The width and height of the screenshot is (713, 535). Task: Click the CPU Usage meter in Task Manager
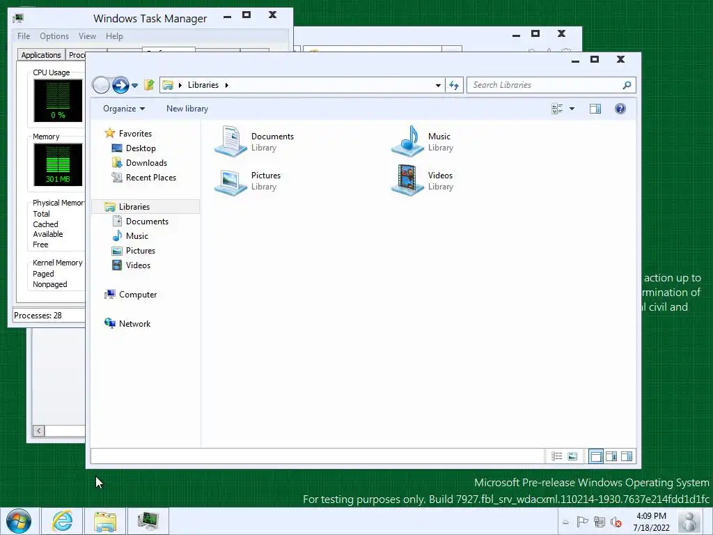(58, 100)
